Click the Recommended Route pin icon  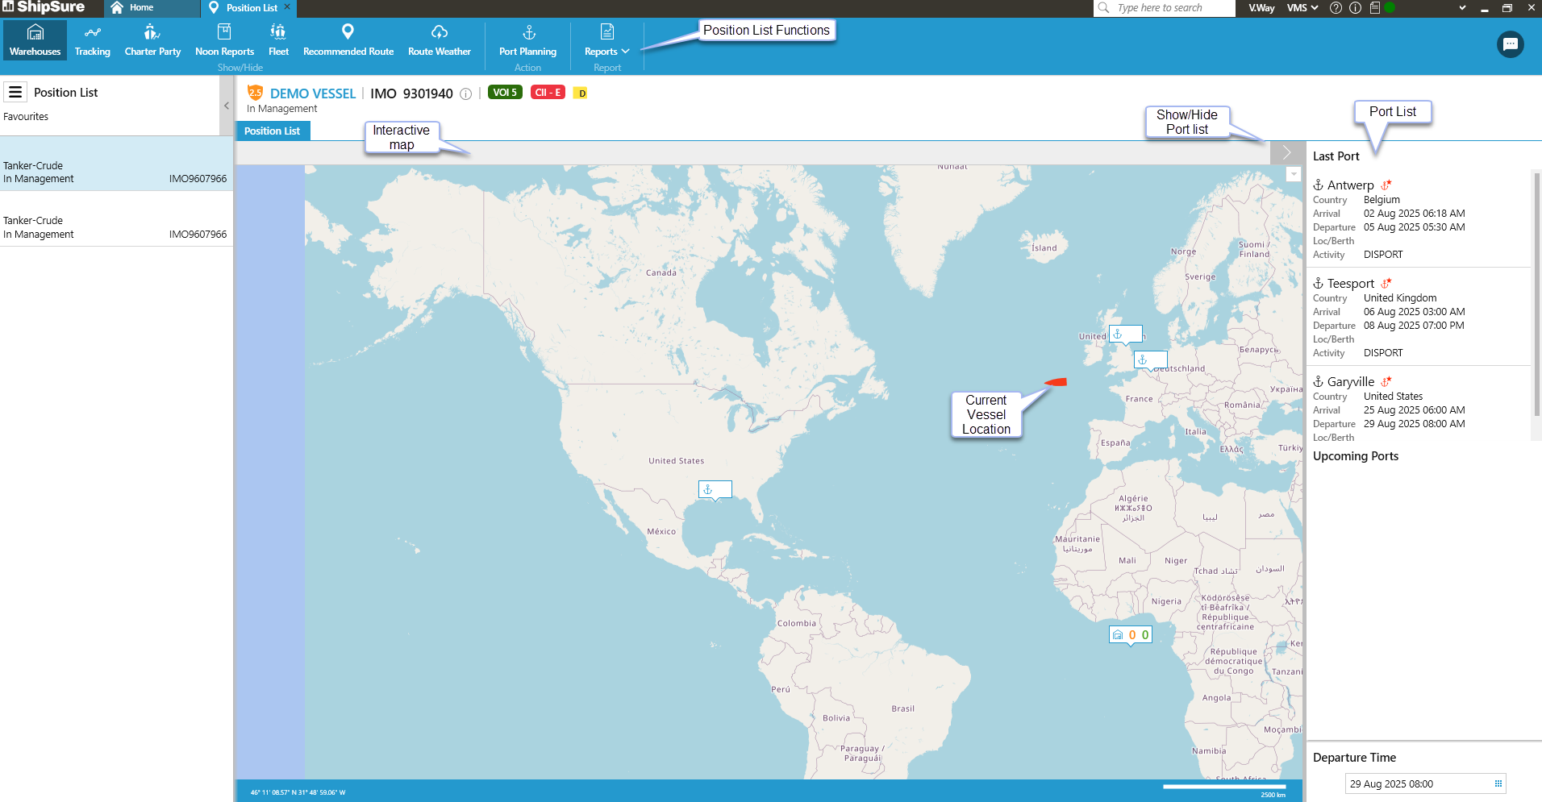click(x=348, y=31)
